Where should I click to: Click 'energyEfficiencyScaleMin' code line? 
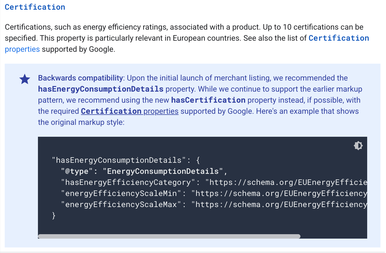click(214, 193)
